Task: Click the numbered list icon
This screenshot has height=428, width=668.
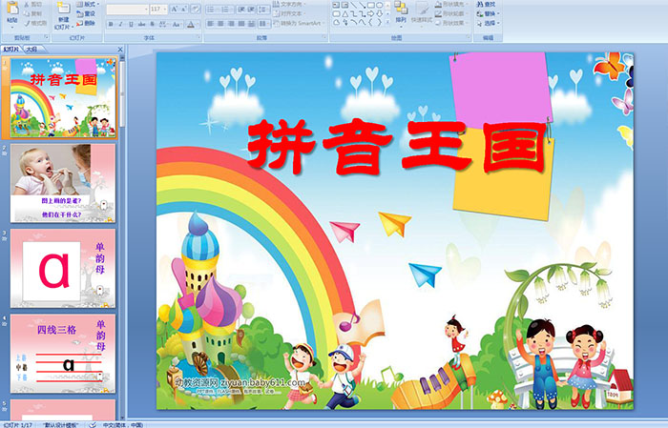Action: (x=227, y=10)
